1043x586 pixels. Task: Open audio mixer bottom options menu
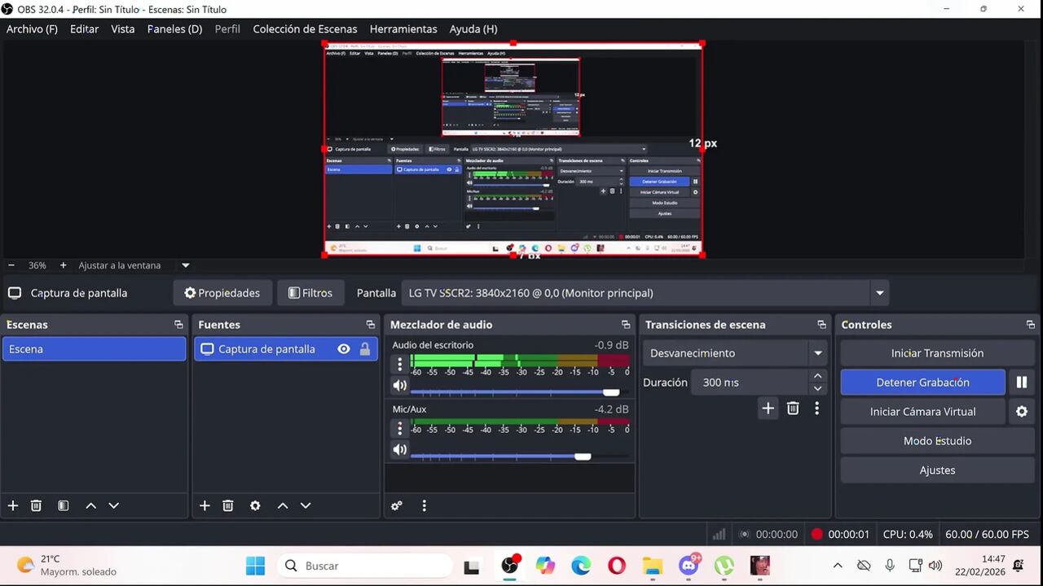pyautogui.click(x=424, y=505)
